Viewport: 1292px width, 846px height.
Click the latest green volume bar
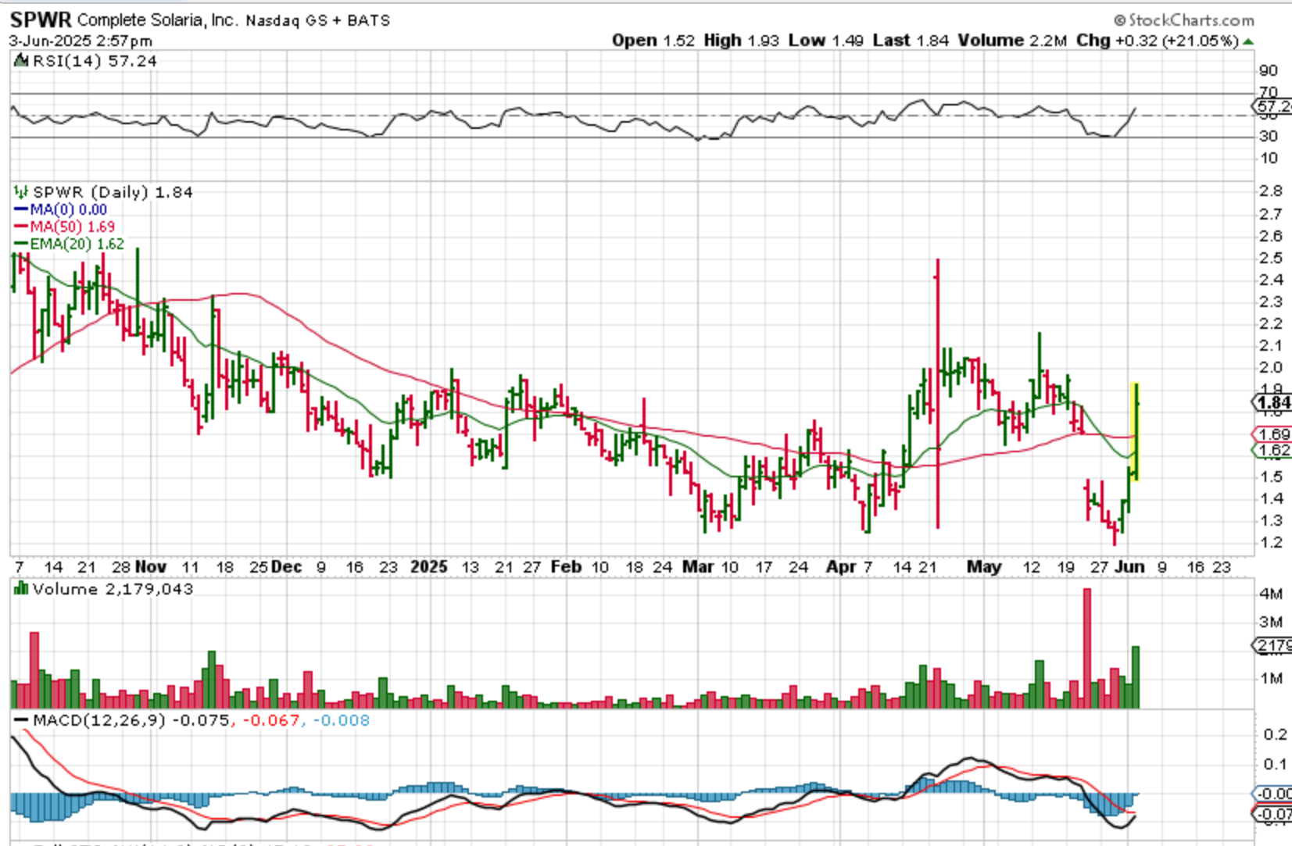pyautogui.click(x=1136, y=677)
